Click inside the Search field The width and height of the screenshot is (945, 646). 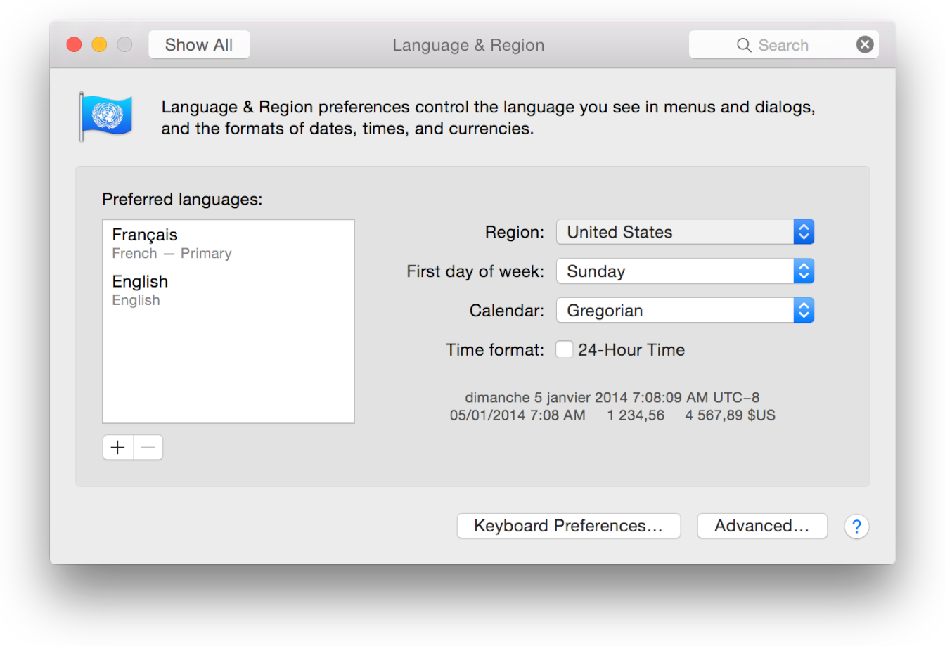pyautogui.click(x=787, y=44)
